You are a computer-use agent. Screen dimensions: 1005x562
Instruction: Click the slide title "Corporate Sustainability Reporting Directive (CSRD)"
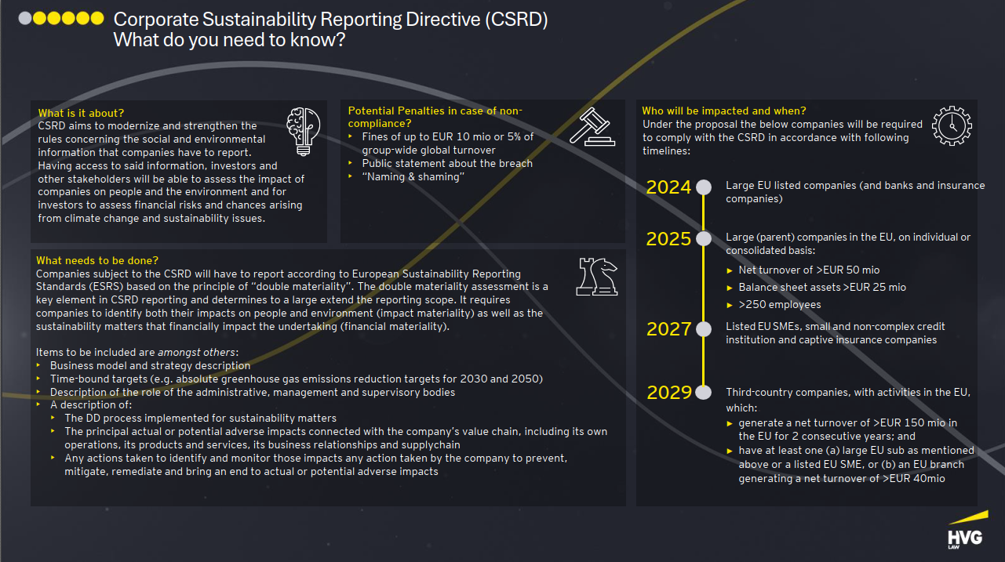330,20
